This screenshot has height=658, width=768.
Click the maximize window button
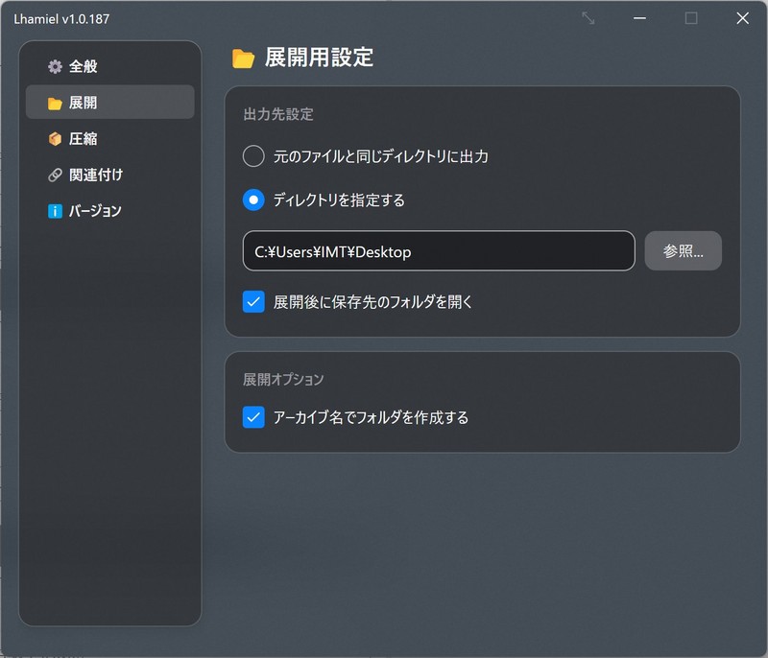[691, 18]
